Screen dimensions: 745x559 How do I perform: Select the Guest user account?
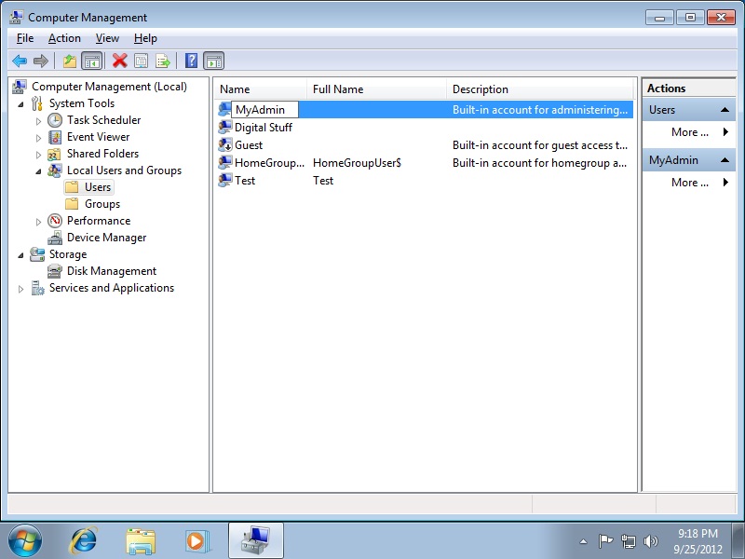249,145
